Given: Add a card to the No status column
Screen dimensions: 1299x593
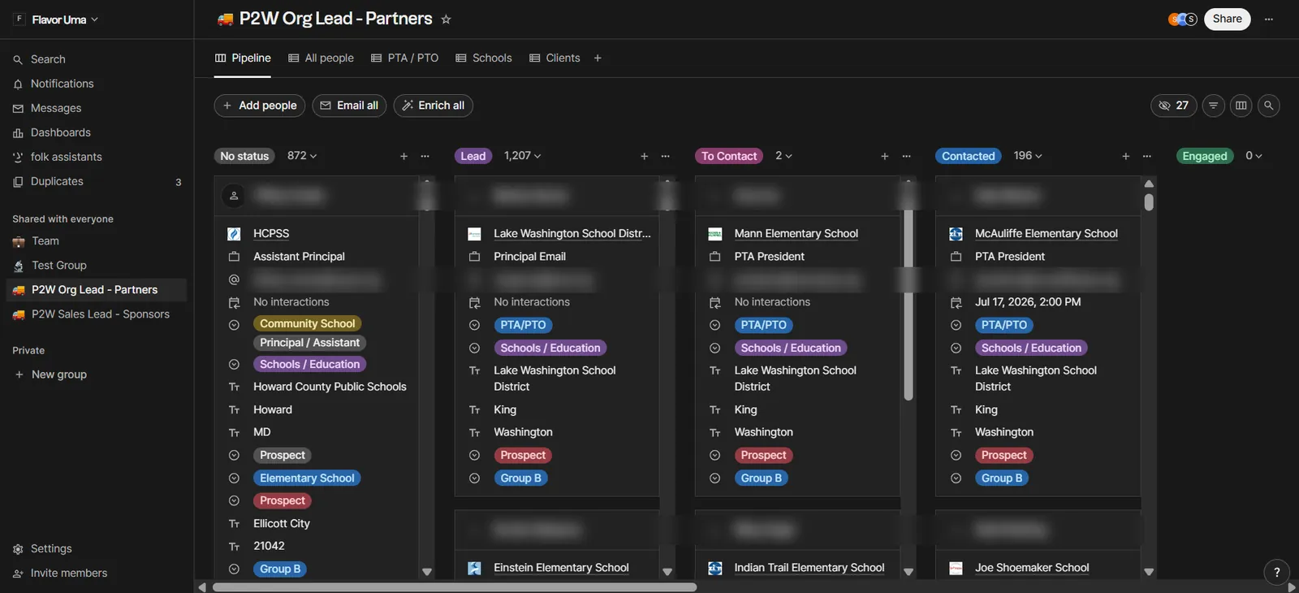Looking at the screenshot, I should pos(404,156).
